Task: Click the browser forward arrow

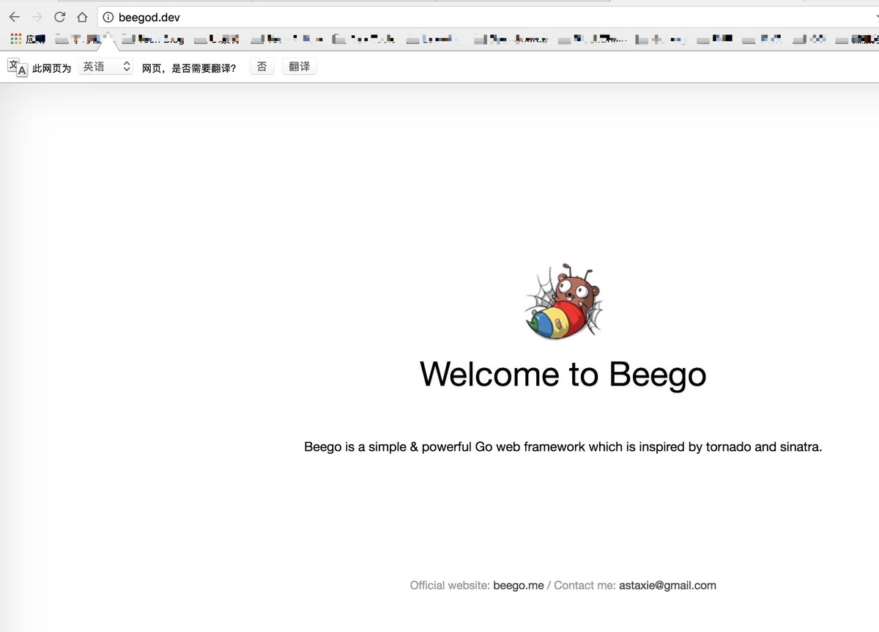Action: point(37,18)
